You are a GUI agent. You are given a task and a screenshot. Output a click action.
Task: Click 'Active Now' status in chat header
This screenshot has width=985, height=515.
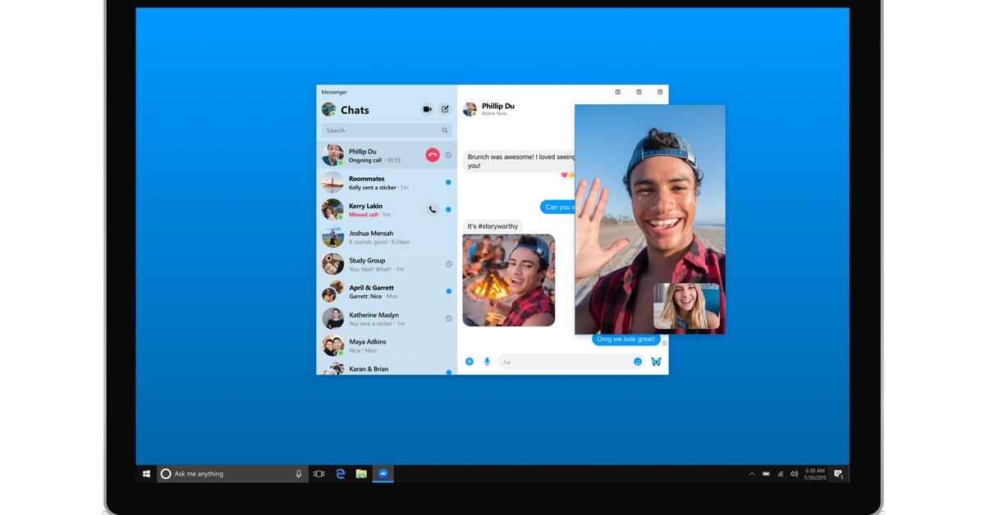[494, 114]
